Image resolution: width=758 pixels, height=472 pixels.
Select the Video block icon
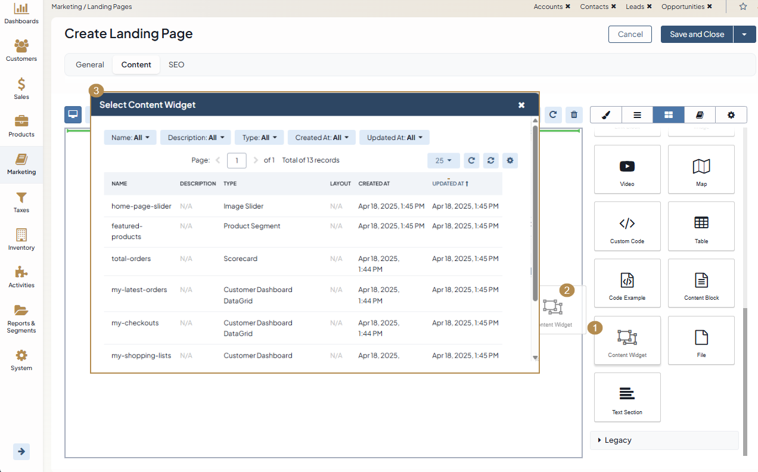click(x=627, y=167)
